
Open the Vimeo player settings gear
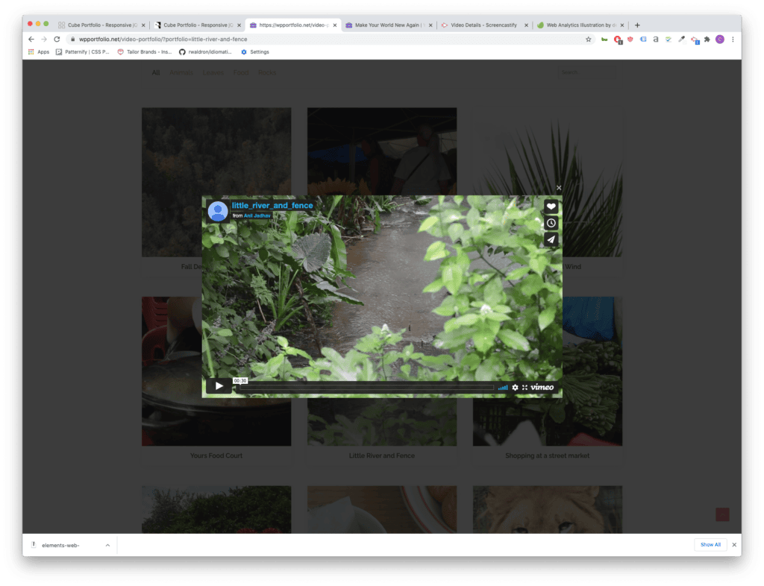[515, 388]
